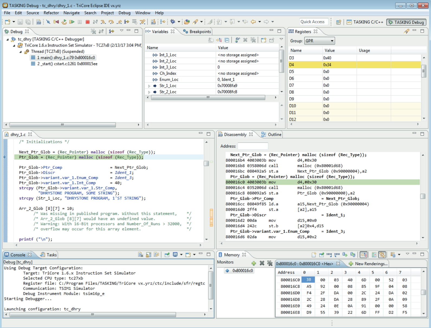This screenshot has height=328, width=431.
Task: Click the Step Into toolbar icon
Action: point(103,22)
